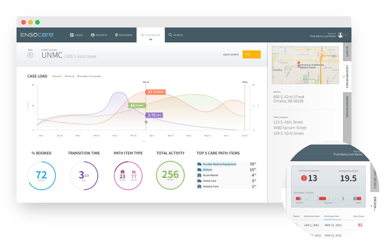The width and height of the screenshot is (390, 248).
Task: Click the Search magnifier icon
Action: [x=170, y=35]
